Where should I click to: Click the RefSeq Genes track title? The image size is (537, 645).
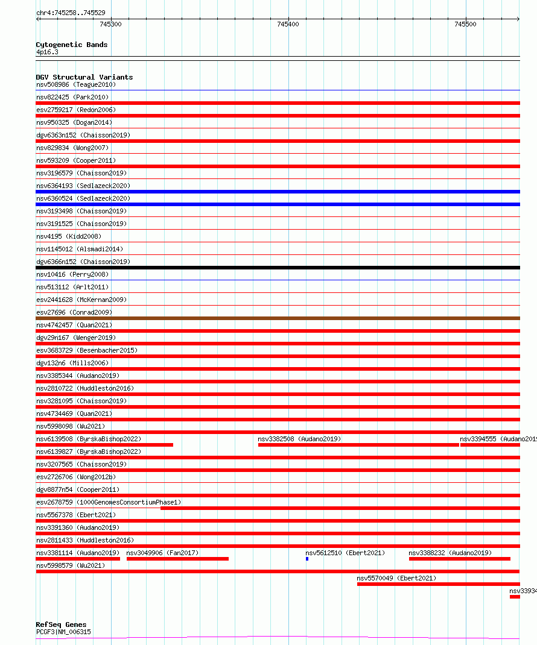click(x=61, y=625)
